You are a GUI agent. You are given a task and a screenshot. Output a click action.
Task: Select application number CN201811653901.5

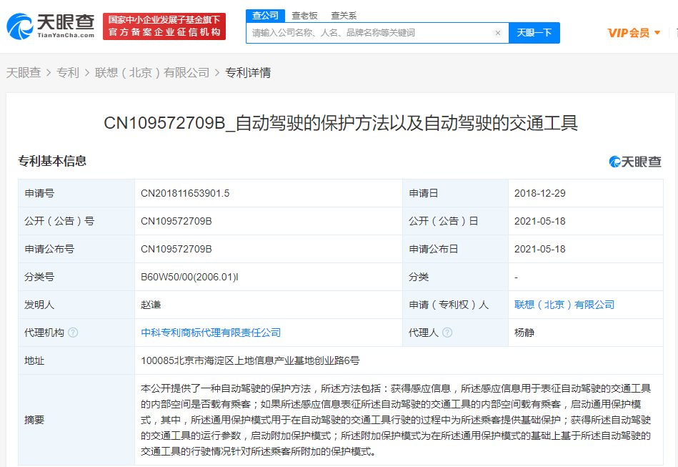tap(185, 194)
